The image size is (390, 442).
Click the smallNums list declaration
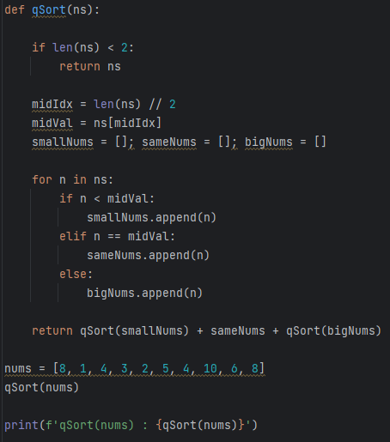pos(63,142)
